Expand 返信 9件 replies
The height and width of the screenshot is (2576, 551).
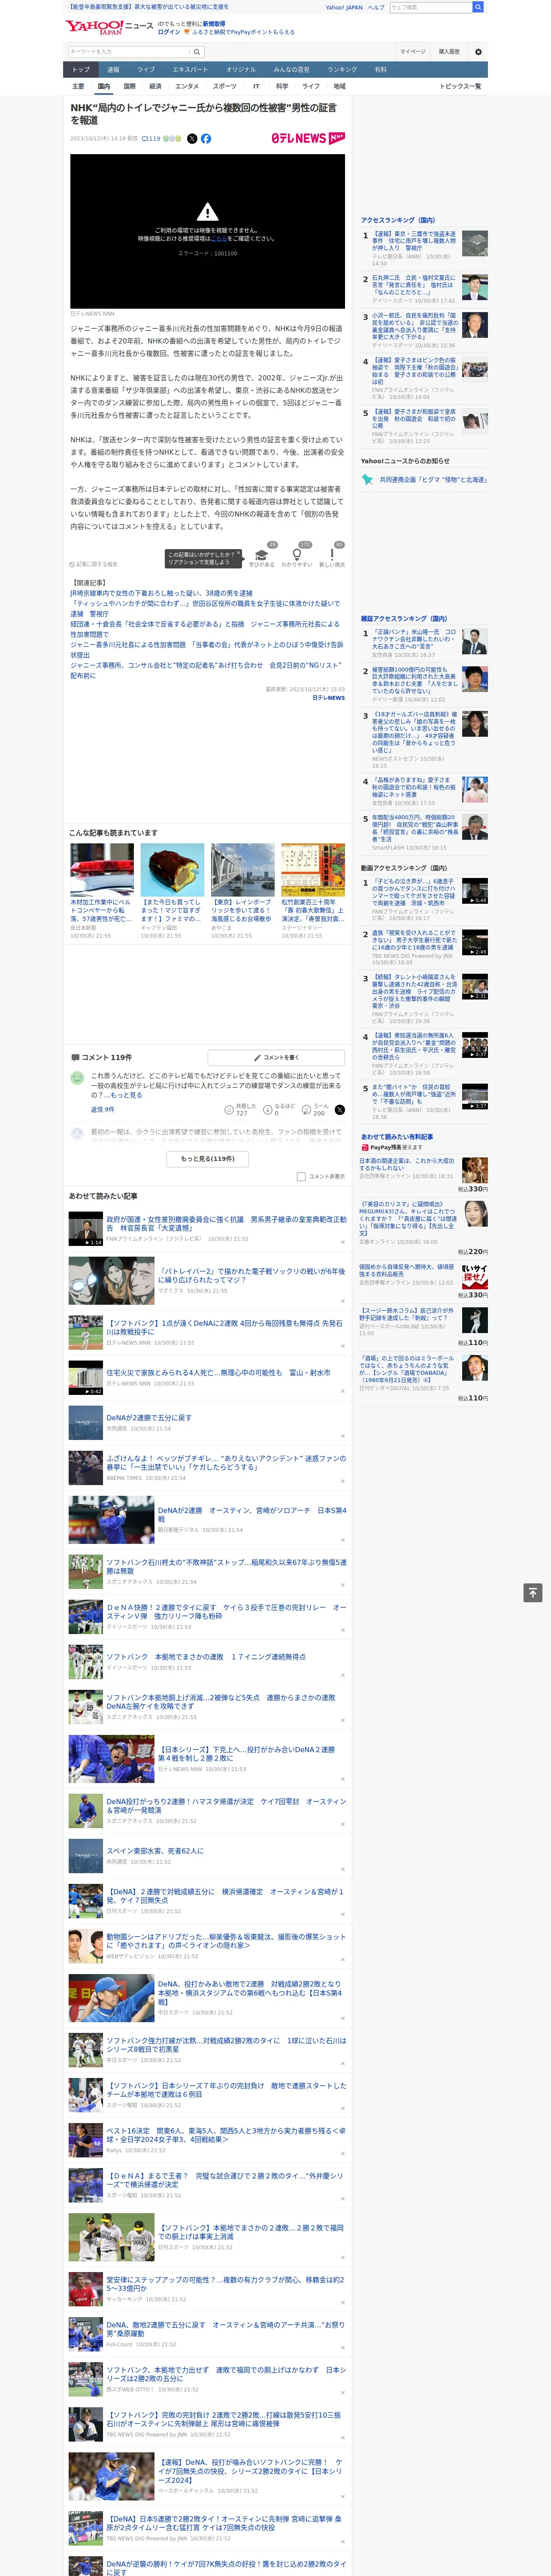click(103, 1109)
